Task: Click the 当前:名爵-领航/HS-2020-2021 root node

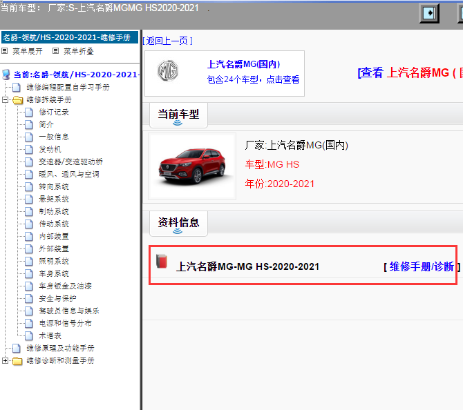Action: (76, 75)
